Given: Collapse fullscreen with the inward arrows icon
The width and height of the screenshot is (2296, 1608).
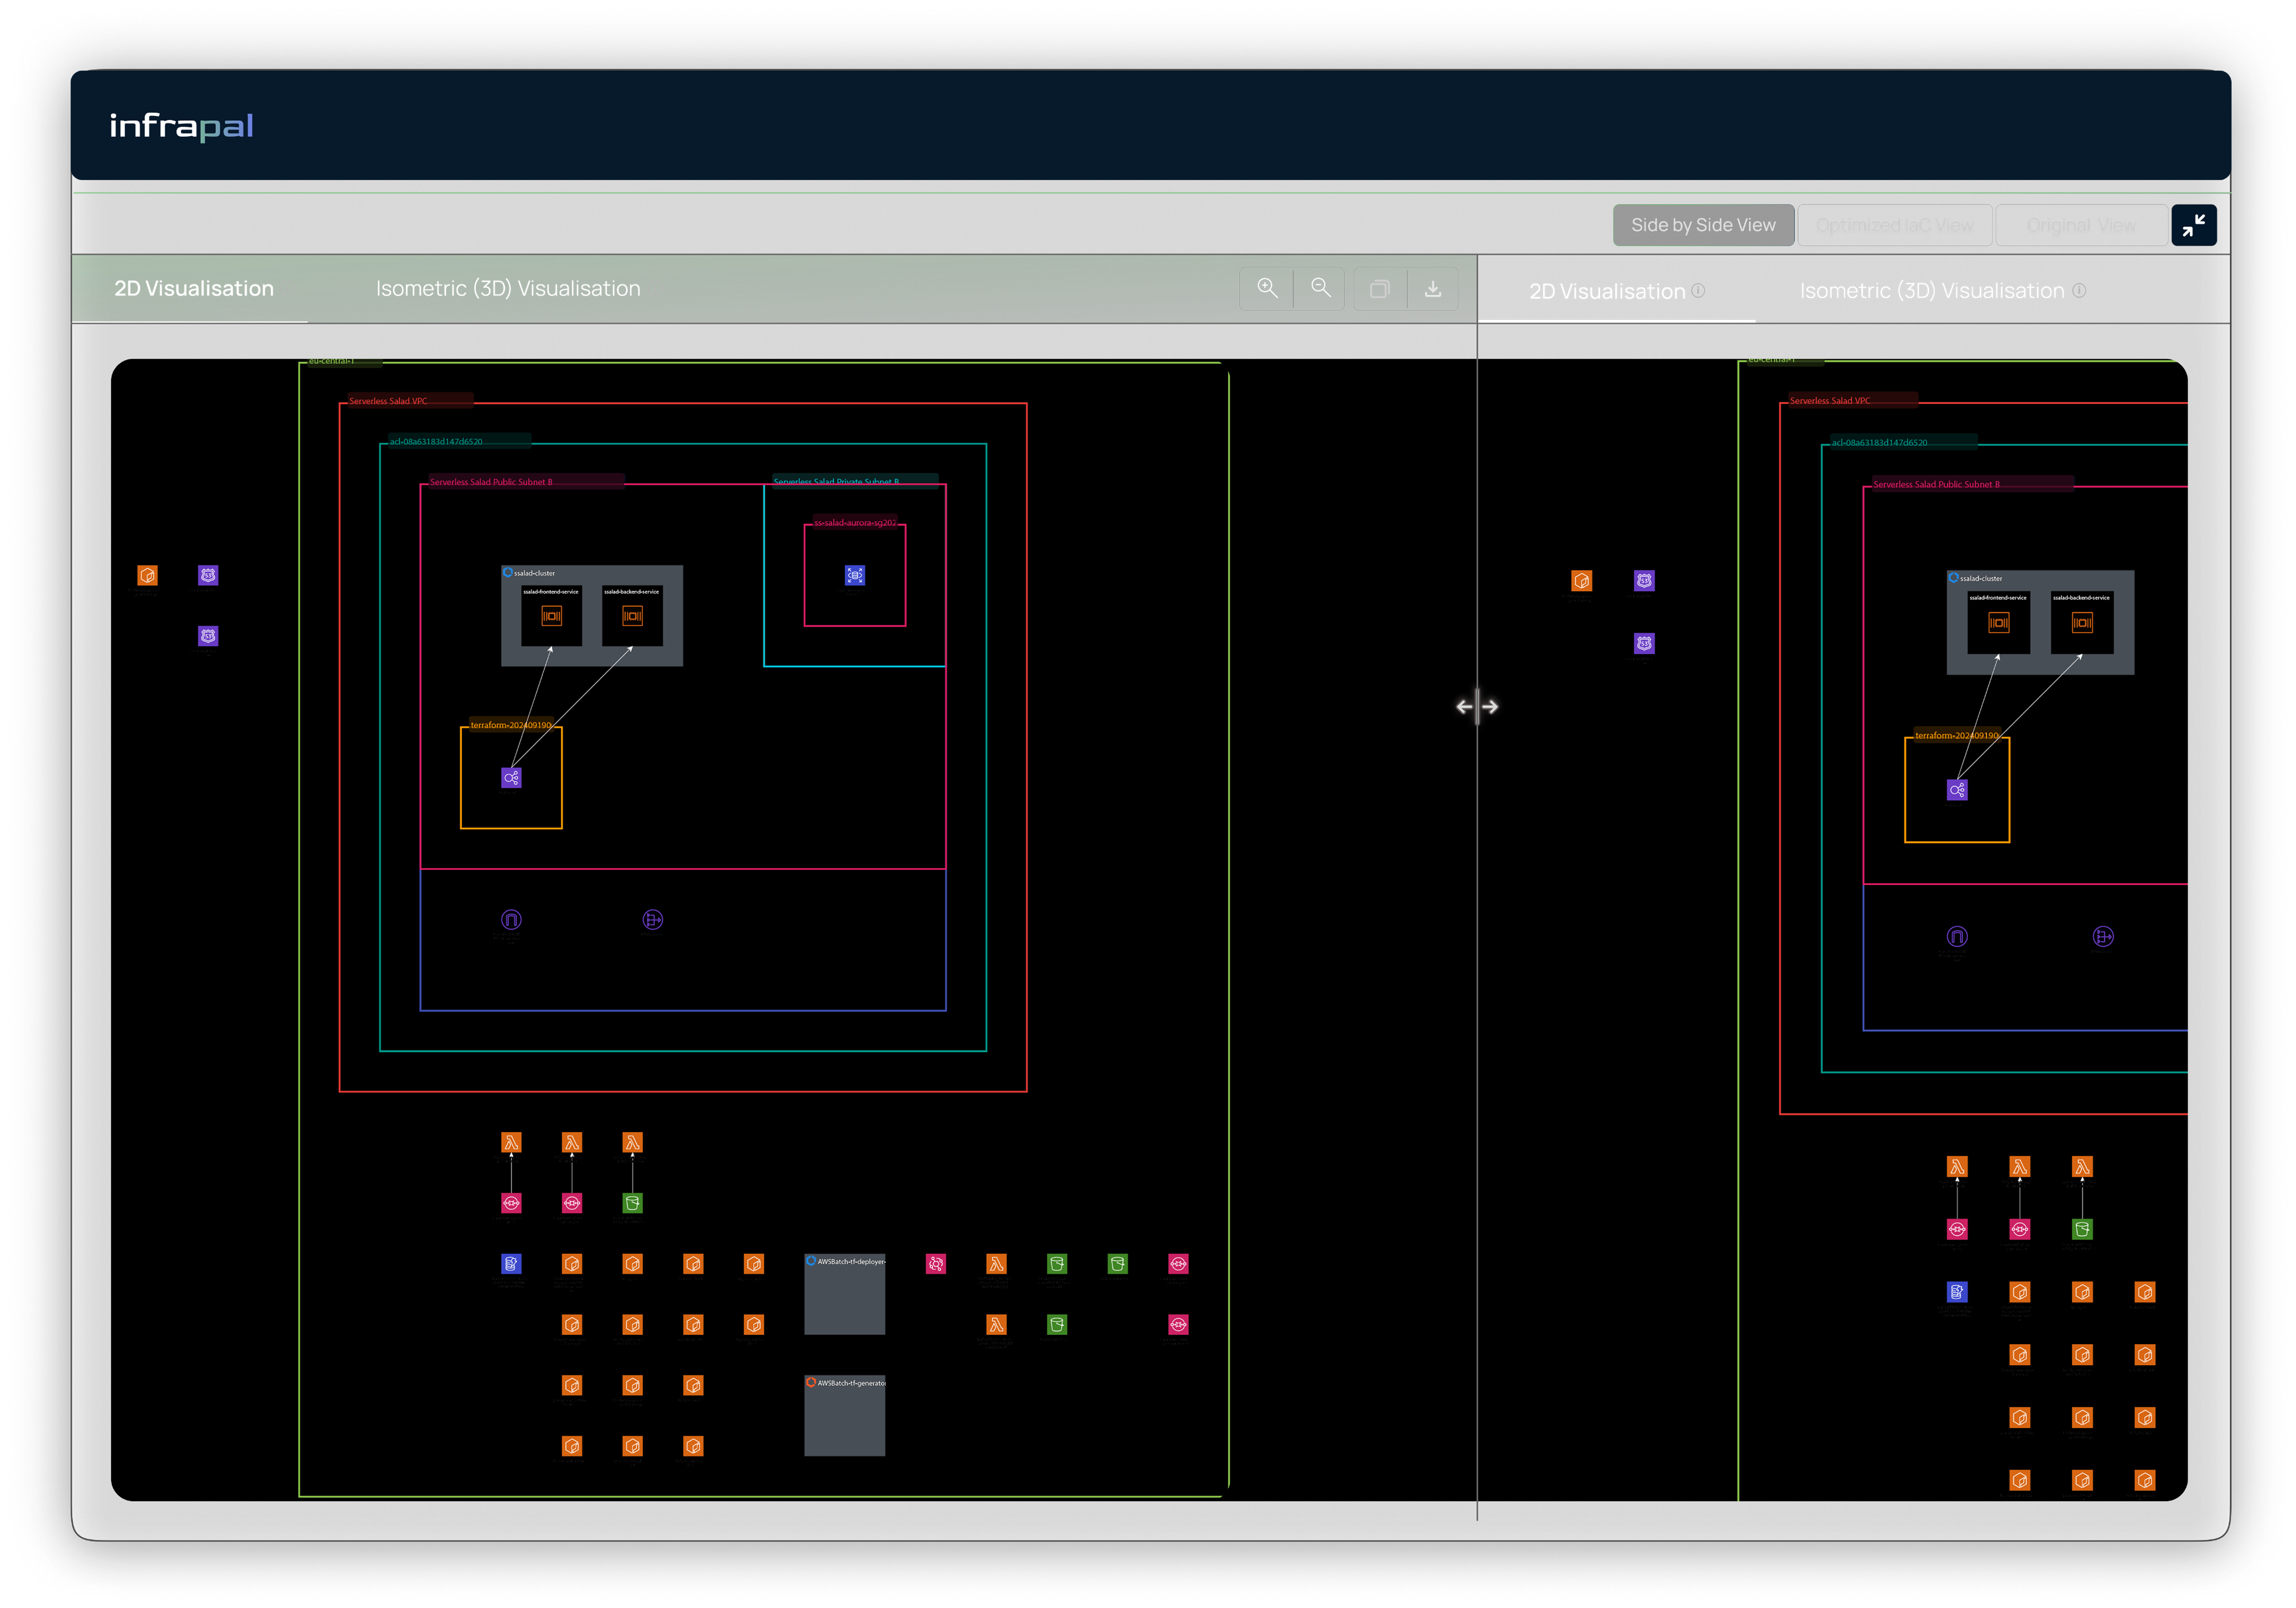Looking at the screenshot, I should (2193, 225).
